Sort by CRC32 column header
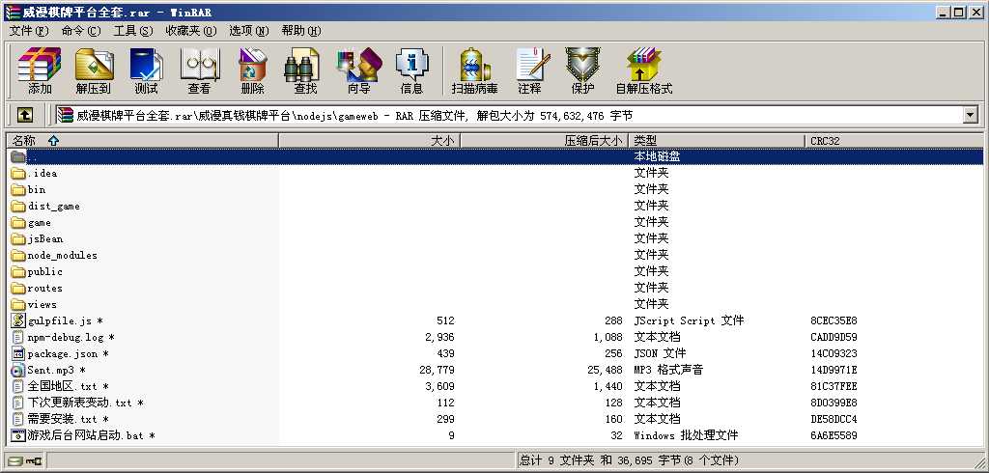The width and height of the screenshot is (989, 473). pyautogui.click(x=893, y=141)
